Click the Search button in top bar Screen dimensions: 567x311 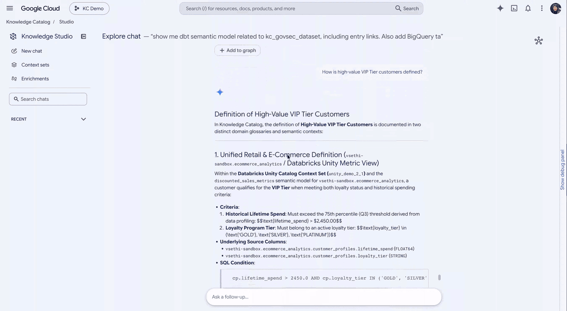(407, 8)
